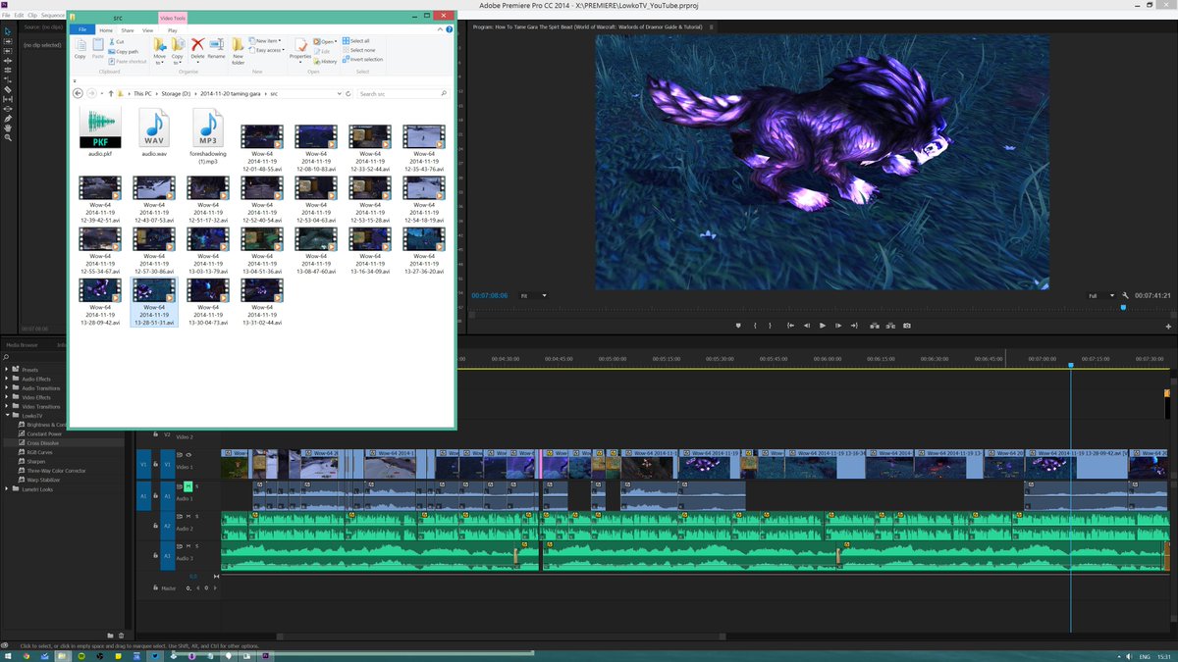Click Invert selection in Explorer ribbon
This screenshot has height=662, width=1178.
pyautogui.click(x=361, y=60)
